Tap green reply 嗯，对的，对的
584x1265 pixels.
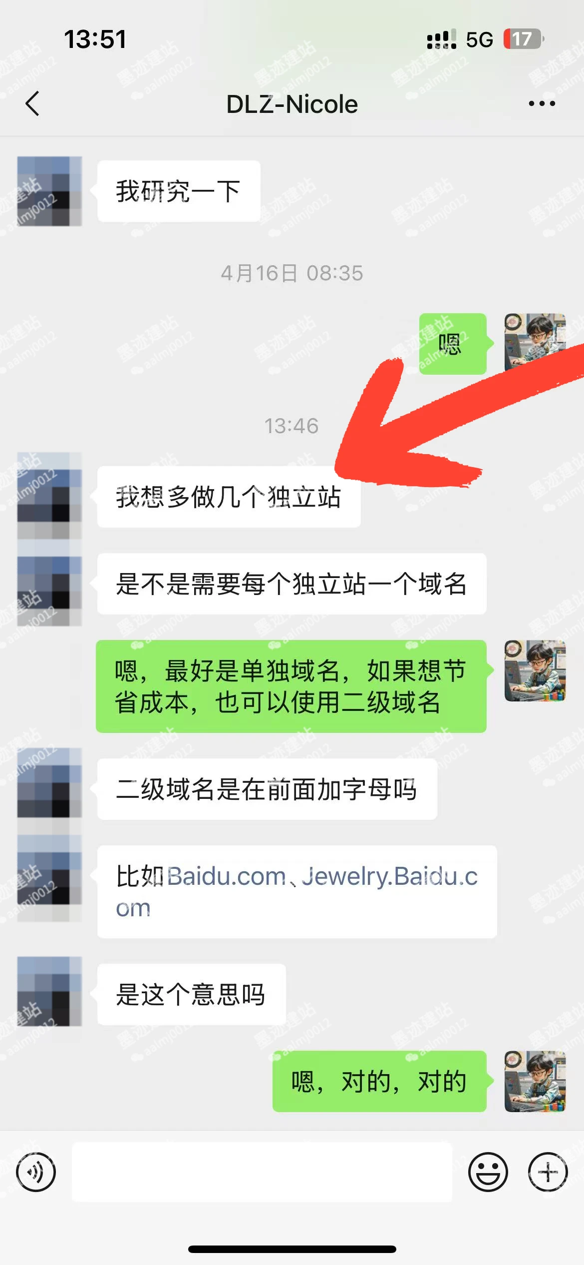pos(379,1081)
